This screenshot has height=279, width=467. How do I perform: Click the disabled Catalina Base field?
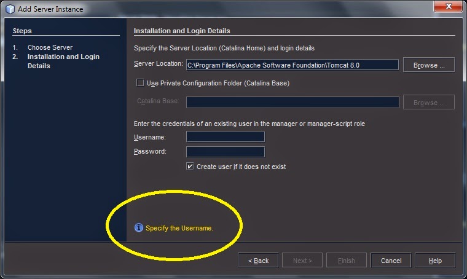coord(292,102)
